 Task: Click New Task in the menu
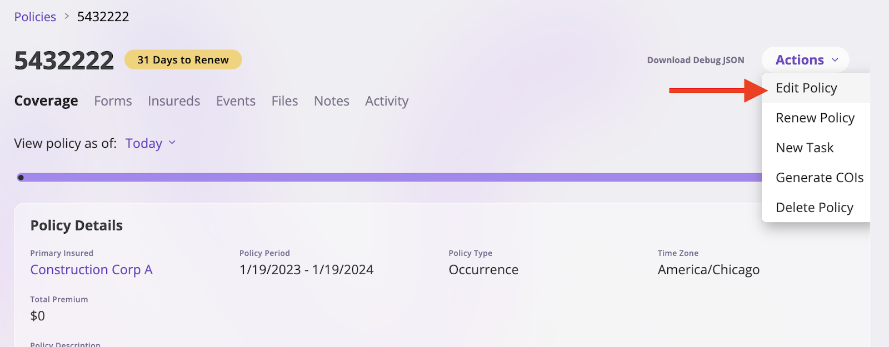click(x=816, y=148)
